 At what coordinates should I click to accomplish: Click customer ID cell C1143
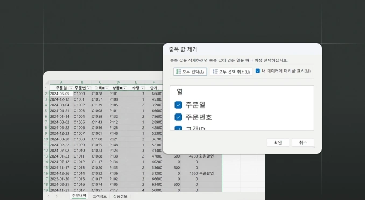[x=100, y=122]
